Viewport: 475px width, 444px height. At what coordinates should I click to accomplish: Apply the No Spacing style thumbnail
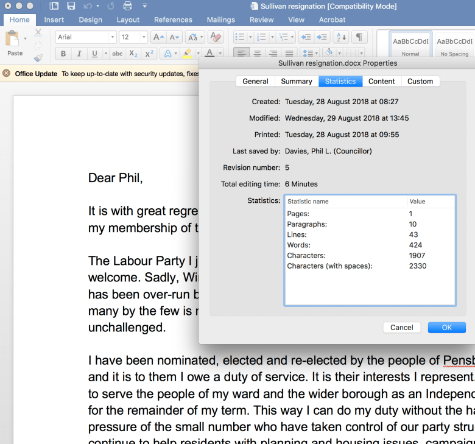tap(454, 44)
